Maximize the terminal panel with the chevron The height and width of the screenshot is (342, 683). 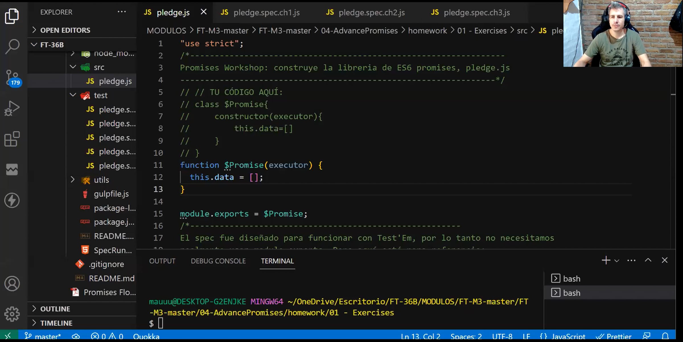648,260
